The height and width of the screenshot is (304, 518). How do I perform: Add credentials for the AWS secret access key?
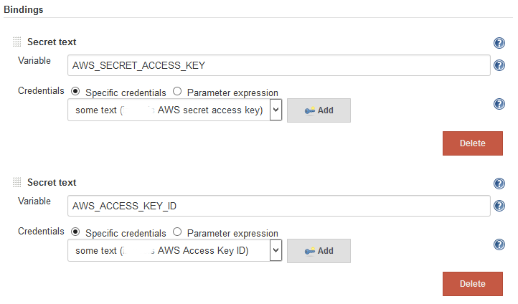coord(319,110)
